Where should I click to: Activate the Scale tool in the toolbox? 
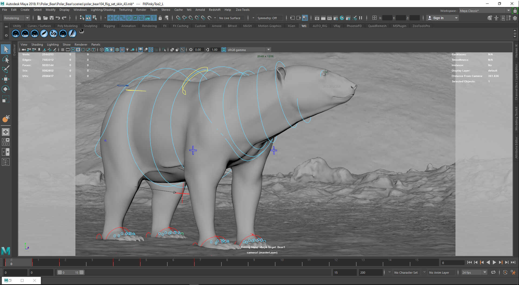(6, 99)
